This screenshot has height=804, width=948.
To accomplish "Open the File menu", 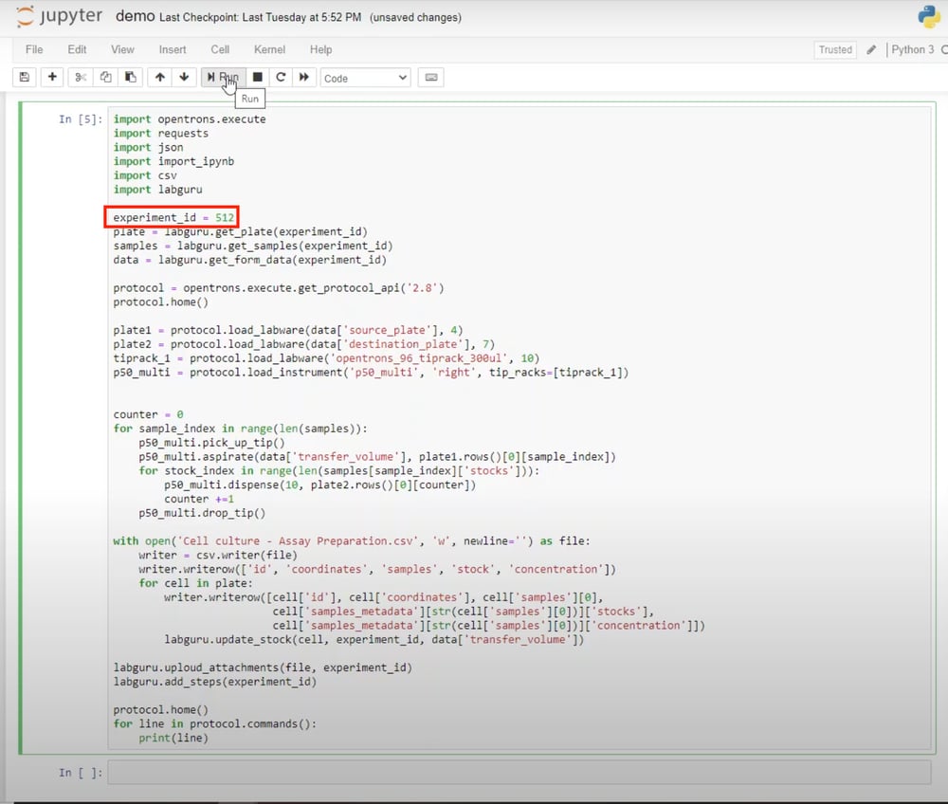I will pyautogui.click(x=34, y=49).
